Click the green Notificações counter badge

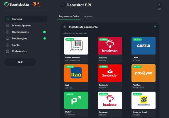point(45,38)
